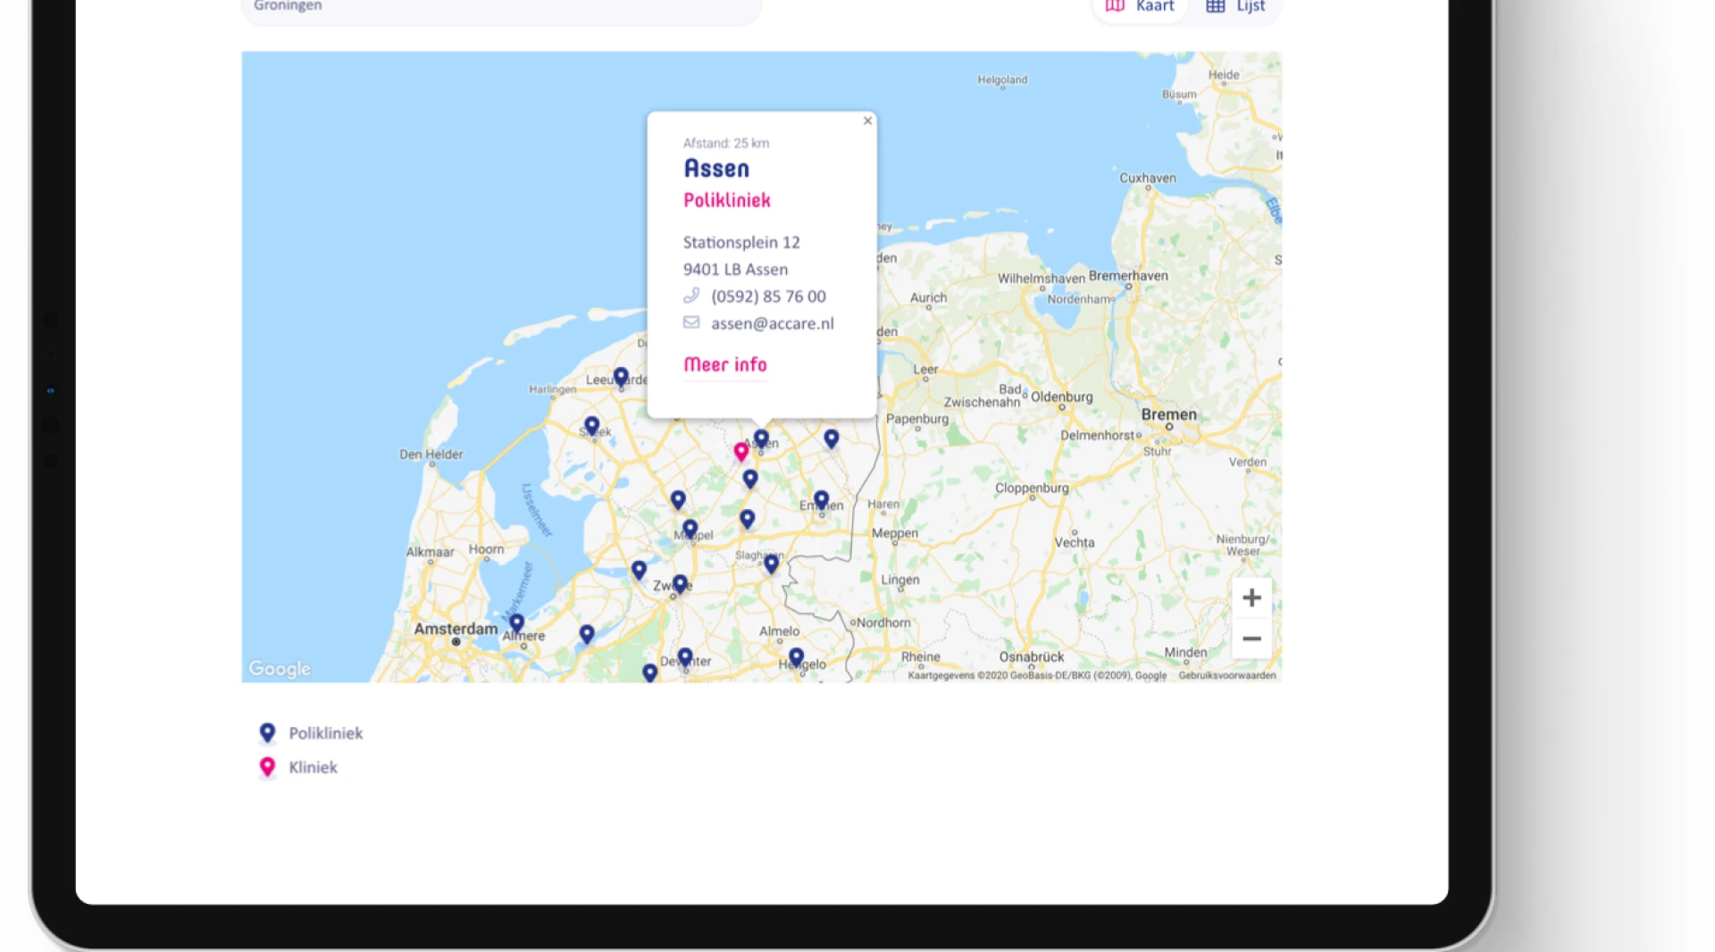1715x952 pixels.
Task: Select the map pin at Zwolle
Action: point(680,583)
